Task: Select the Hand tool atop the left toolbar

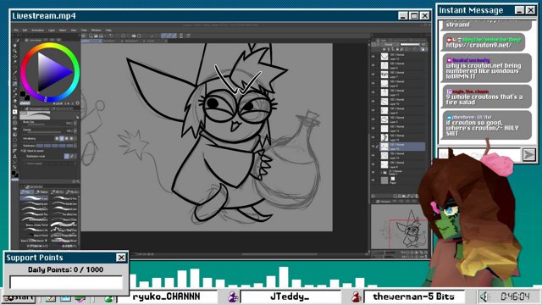Action: pos(15,45)
